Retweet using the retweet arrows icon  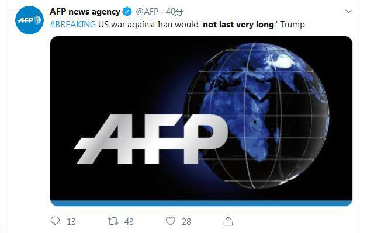(x=113, y=221)
